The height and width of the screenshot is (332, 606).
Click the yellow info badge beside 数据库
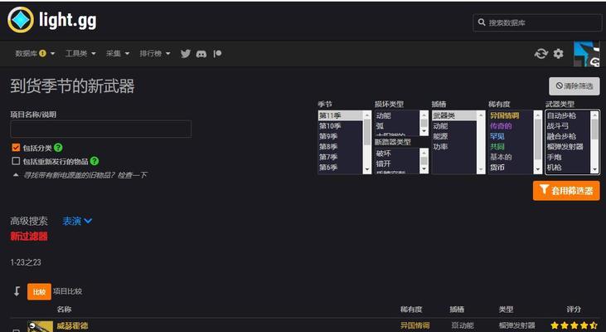(42, 53)
